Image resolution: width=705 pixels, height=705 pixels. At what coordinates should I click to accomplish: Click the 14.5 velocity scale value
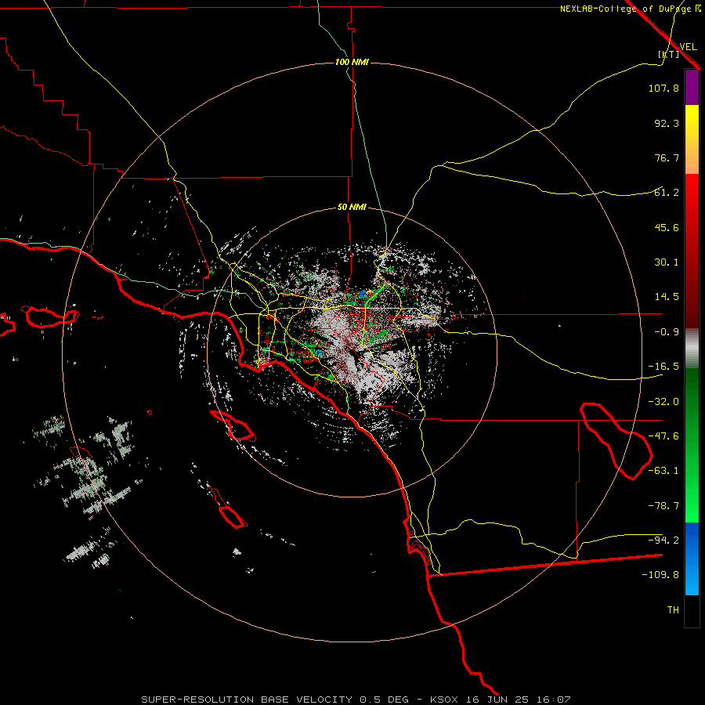pyautogui.click(x=667, y=297)
